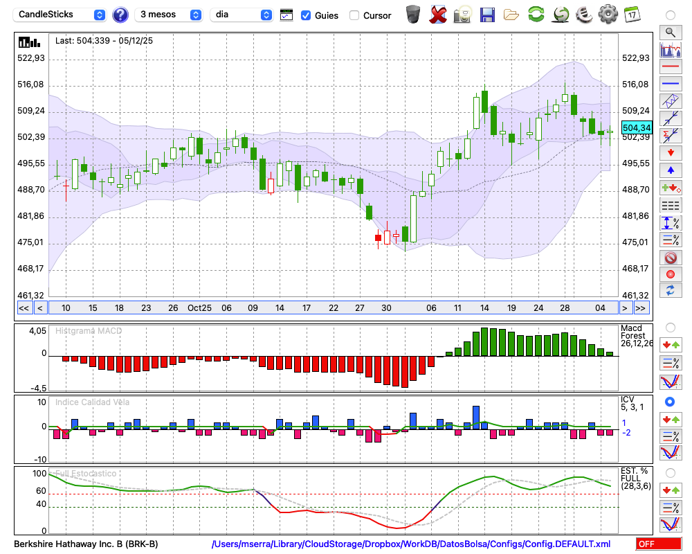Image resolution: width=692 pixels, height=554 pixels.
Task: Select the EST. % FULL radio button
Action: (670, 472)
